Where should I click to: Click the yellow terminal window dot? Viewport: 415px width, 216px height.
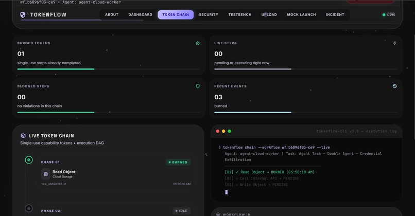click(x=223, y=131)
